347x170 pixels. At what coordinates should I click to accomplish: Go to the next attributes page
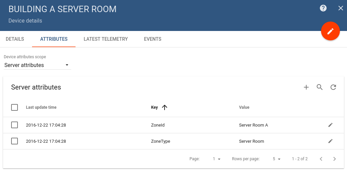pos(335,159)
